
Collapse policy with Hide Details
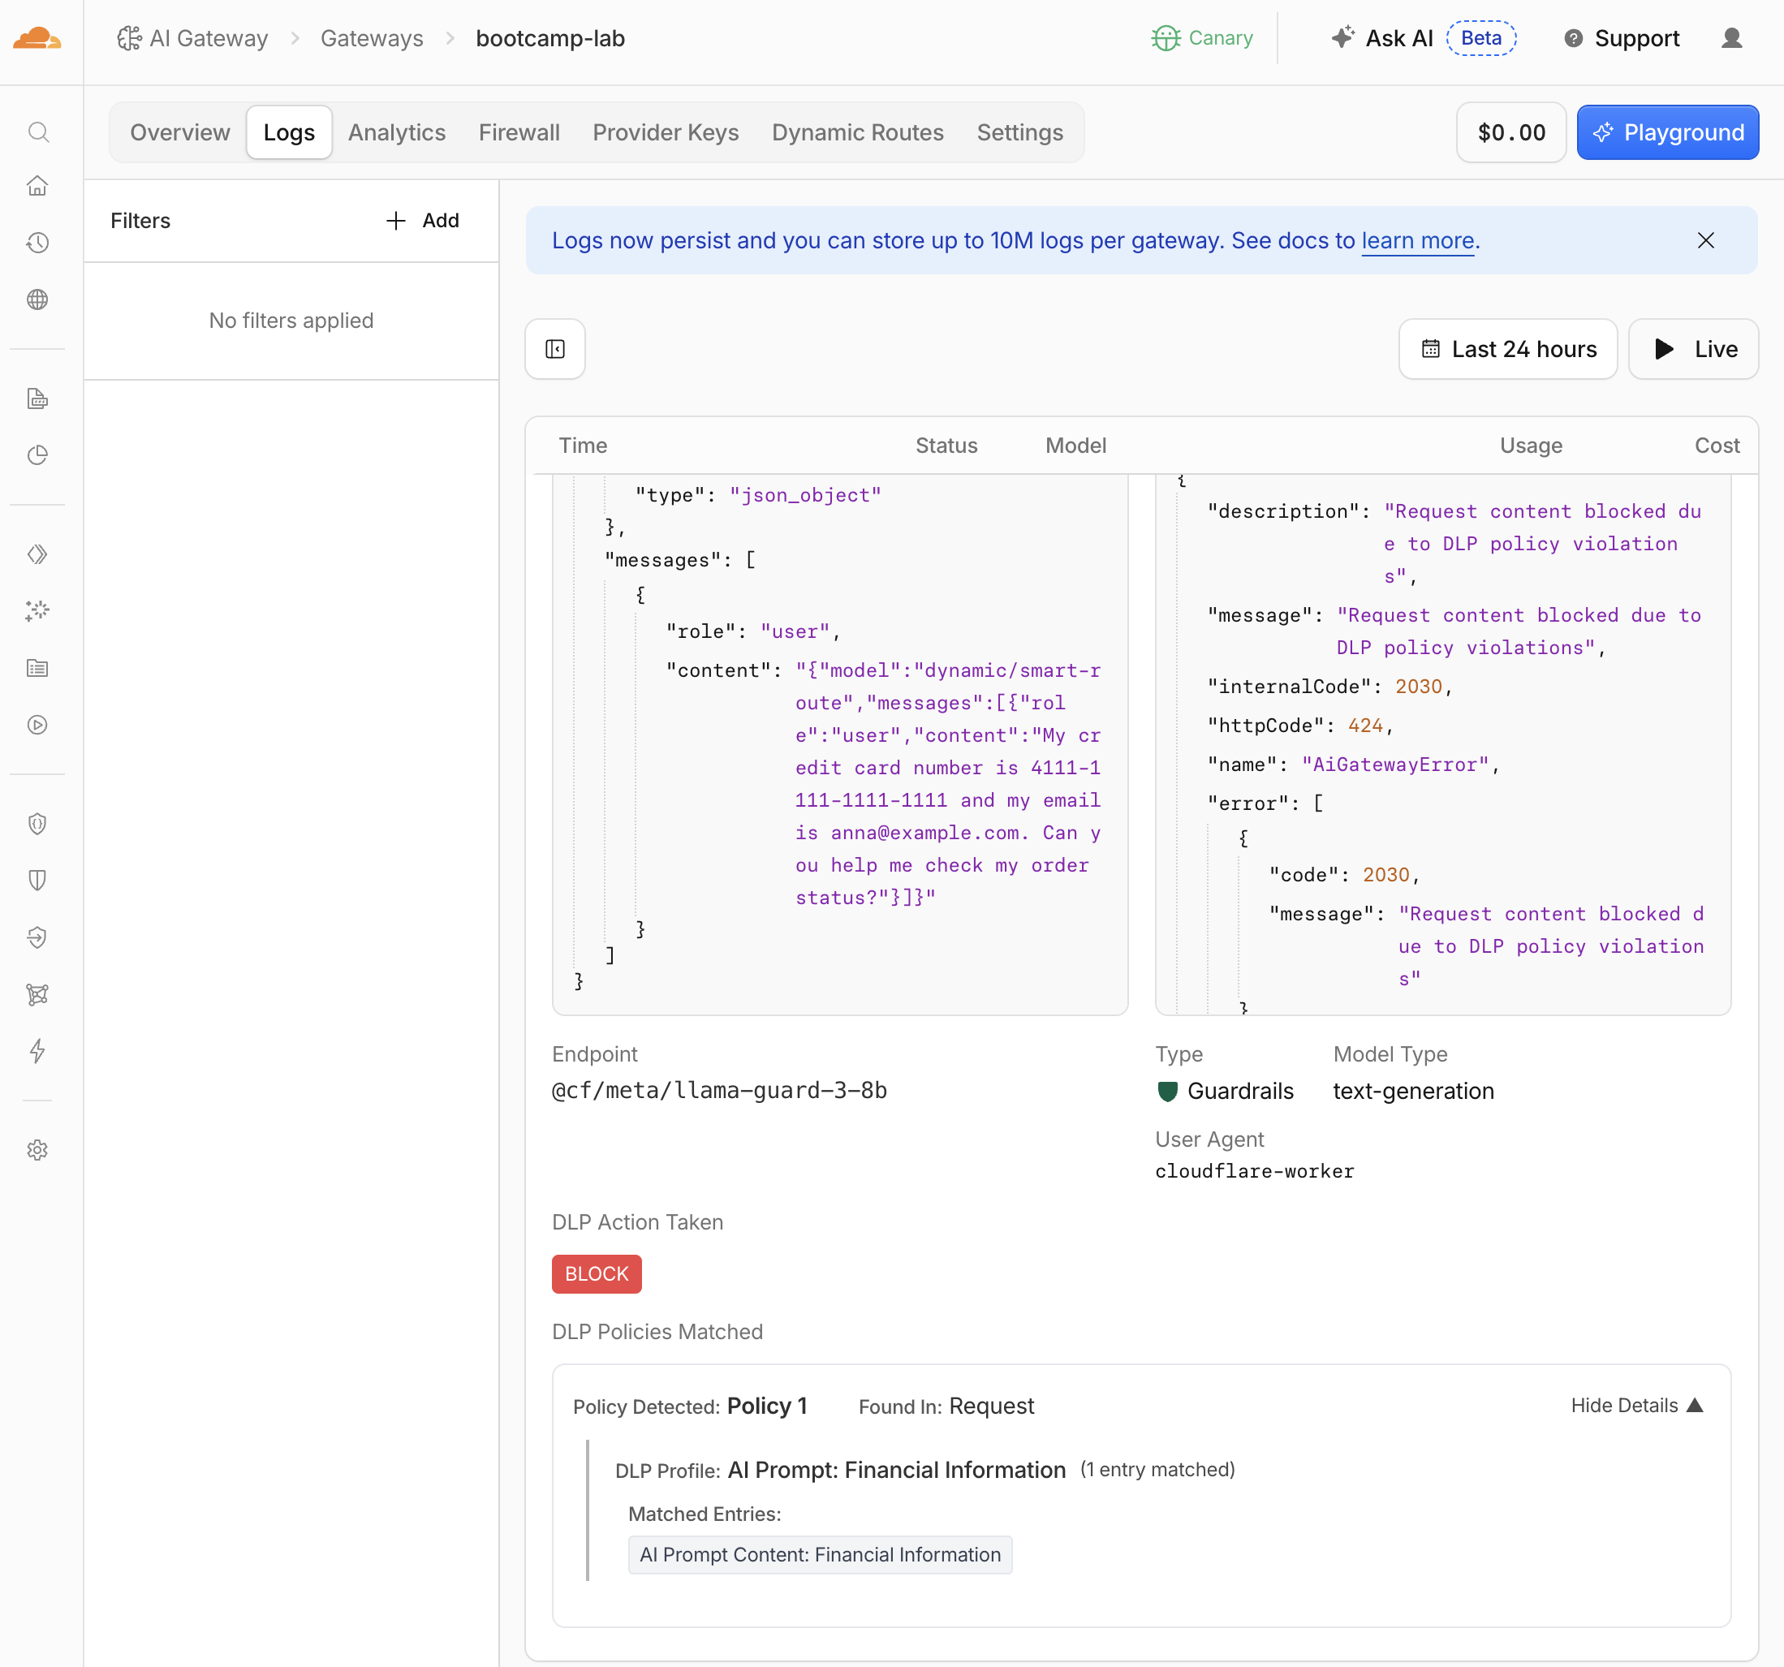click(1638, 1405)
